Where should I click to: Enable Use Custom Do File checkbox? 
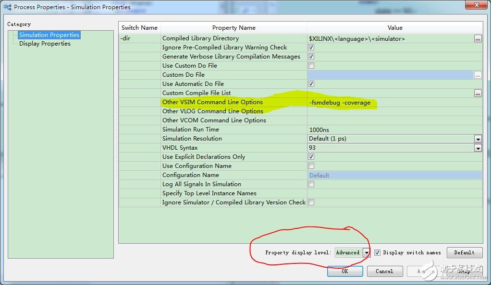click(311, 66)
